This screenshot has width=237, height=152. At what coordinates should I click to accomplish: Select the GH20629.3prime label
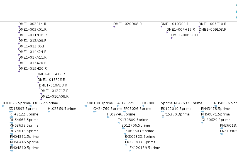tap(216, 120)
